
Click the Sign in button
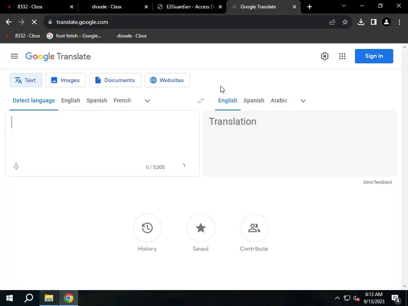(x=374, y=56)
